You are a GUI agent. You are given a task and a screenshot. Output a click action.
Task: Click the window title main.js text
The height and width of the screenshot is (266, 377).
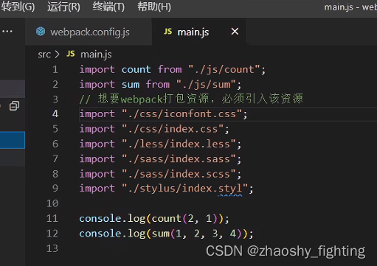coord(339,7)
